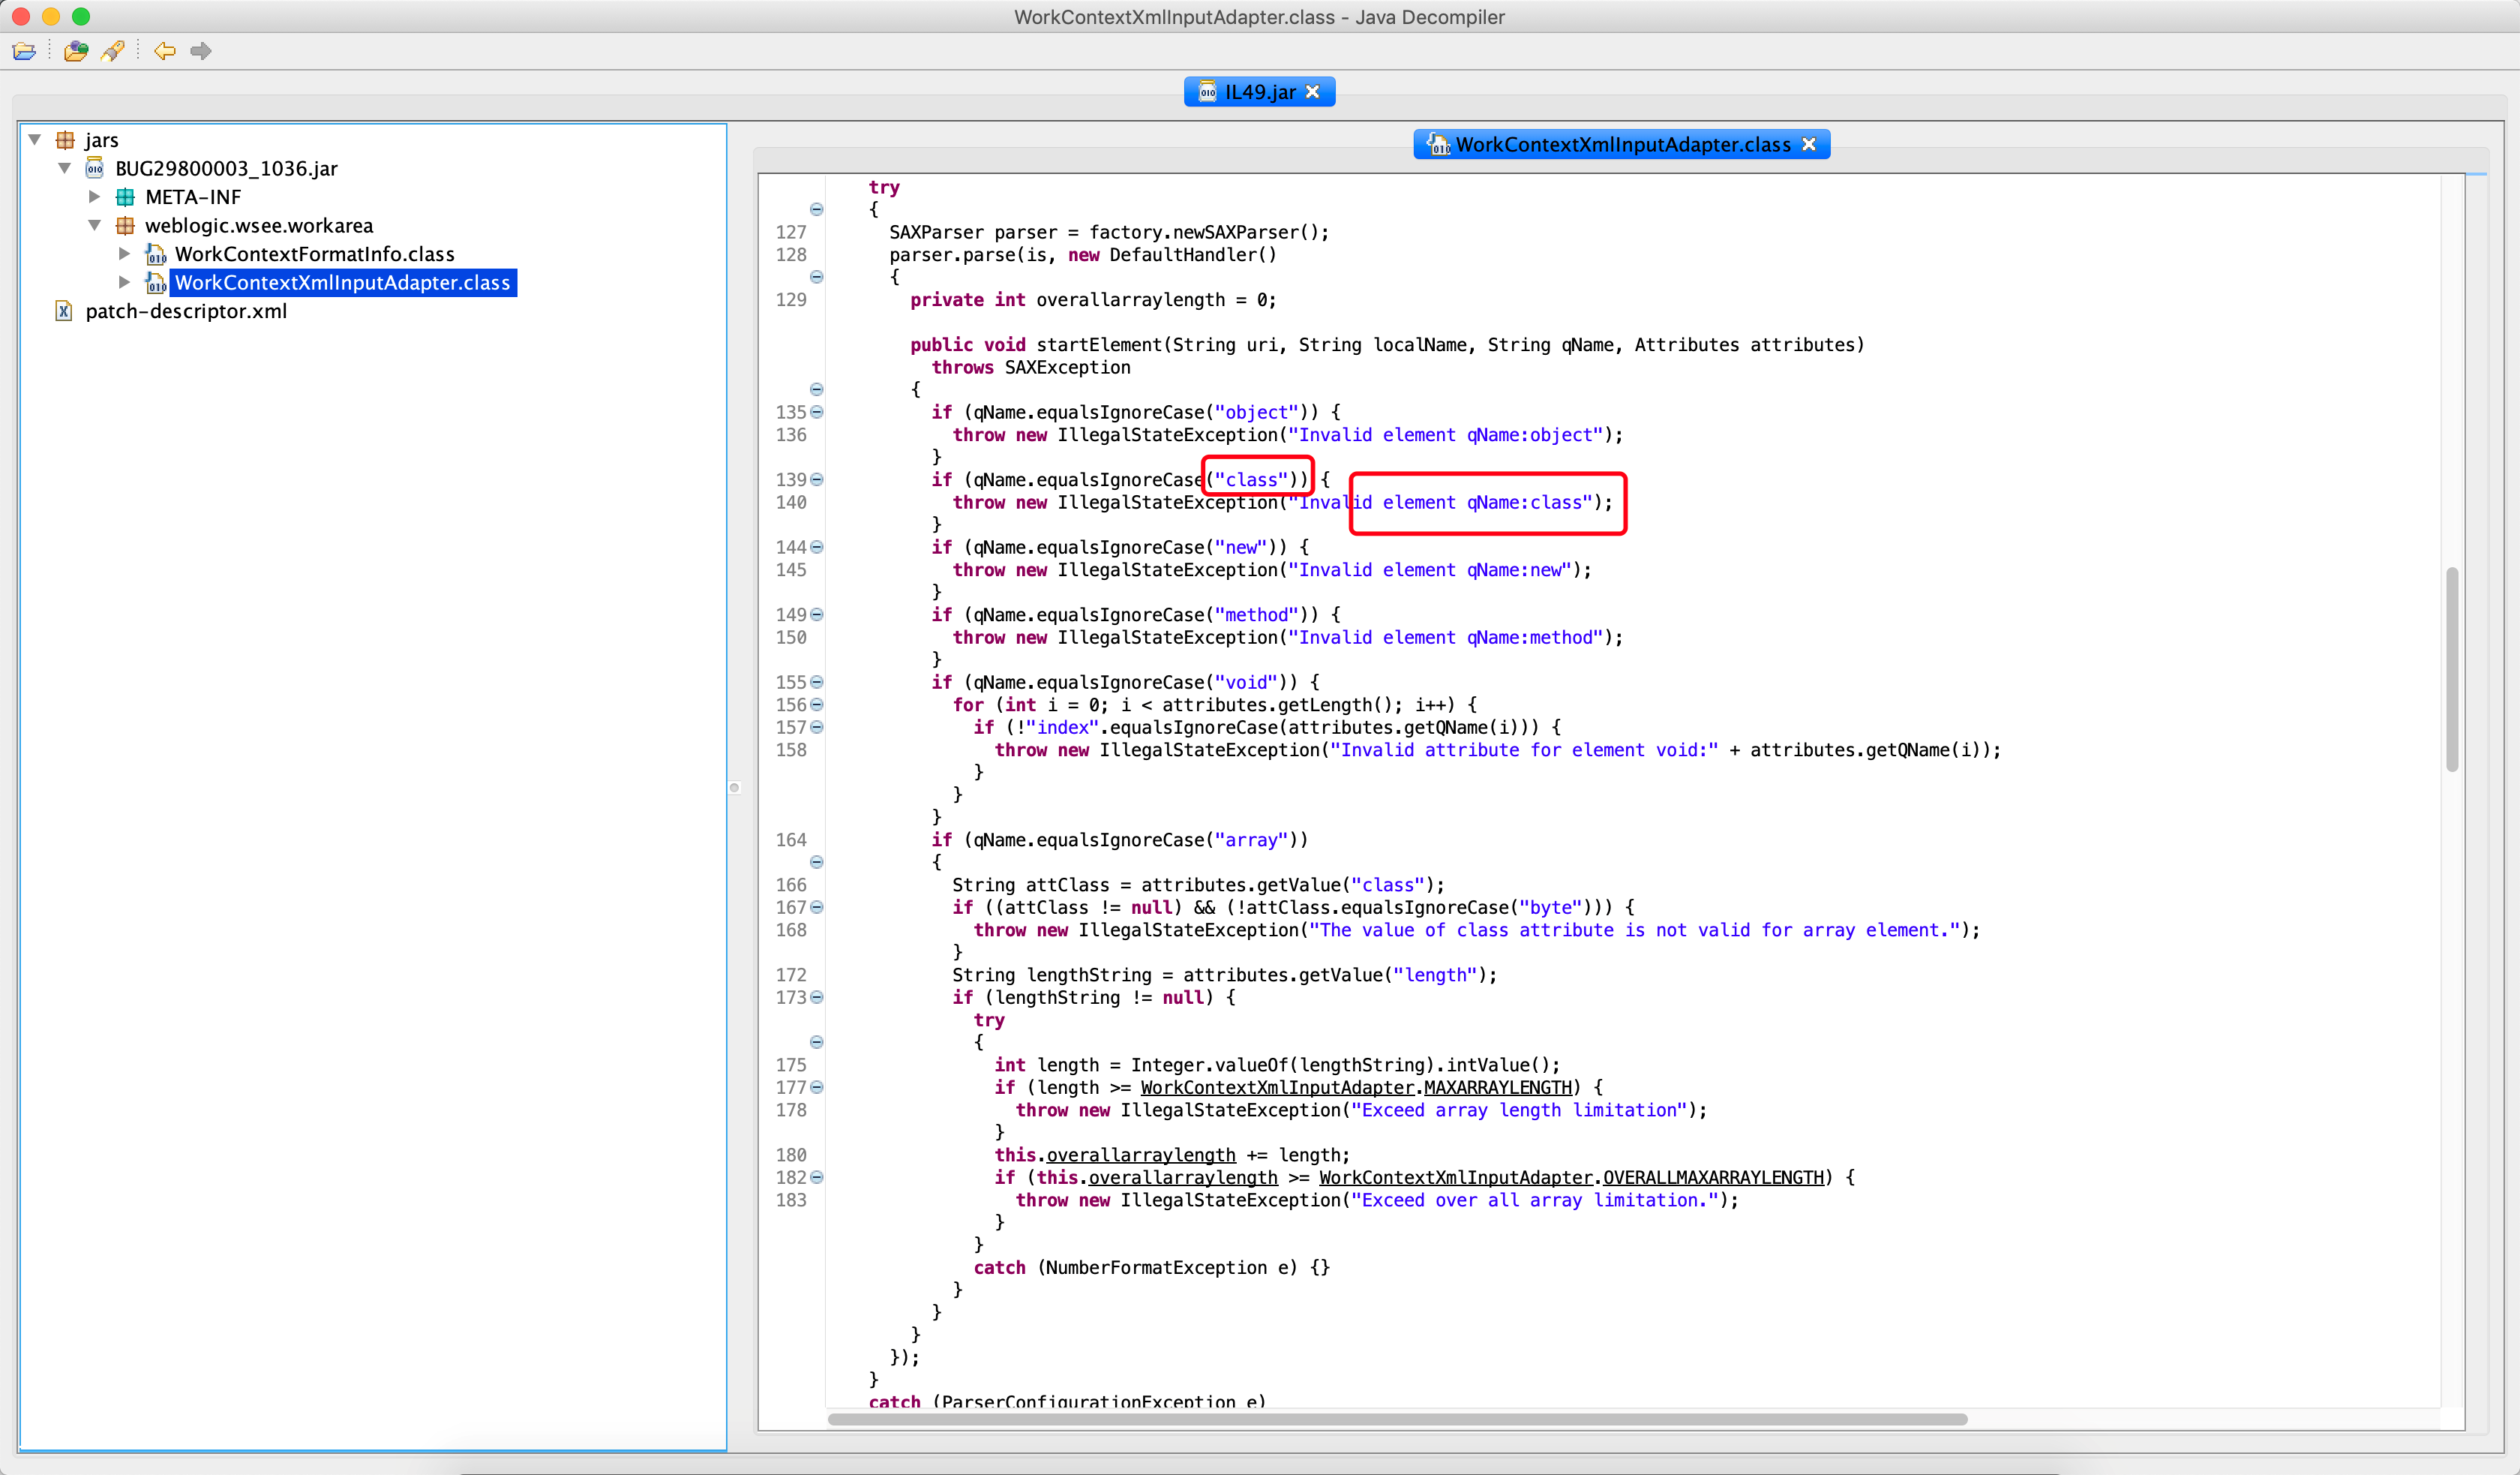Screen dimensions: 2520x1475
Task: Toggle the fold marker at line 155
Action: [x=817, y=683]
